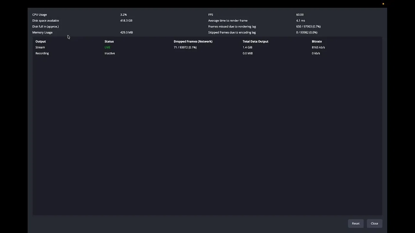Image resolution: width=415 pixels, height=233 pixels.
Task: Click the Inactive recording status
Action: coord(110,53)
